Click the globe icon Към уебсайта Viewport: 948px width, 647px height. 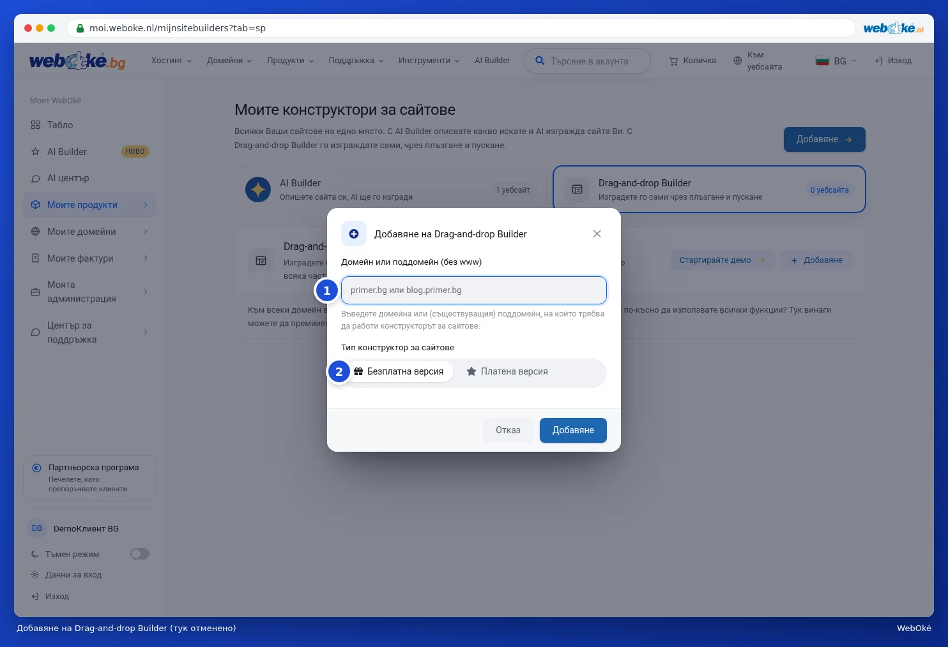738,61
